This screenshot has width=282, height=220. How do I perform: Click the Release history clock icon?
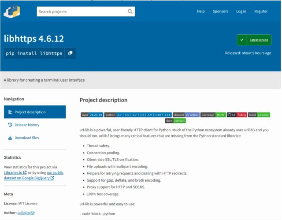[x=10, y=125]
